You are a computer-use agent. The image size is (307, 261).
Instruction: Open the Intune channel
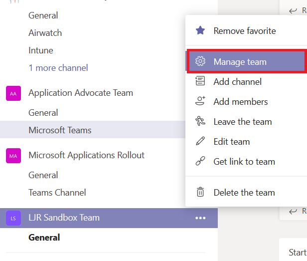(41, 50)
